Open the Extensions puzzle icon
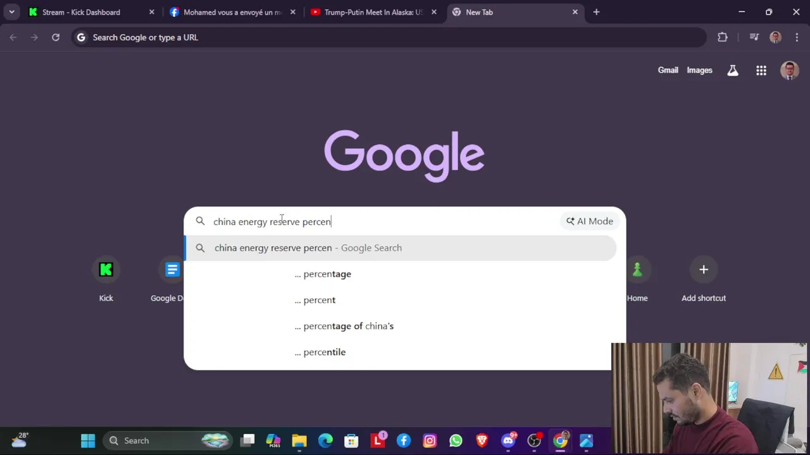This screenshot has width=810, height=455. [x=723, y=37]
